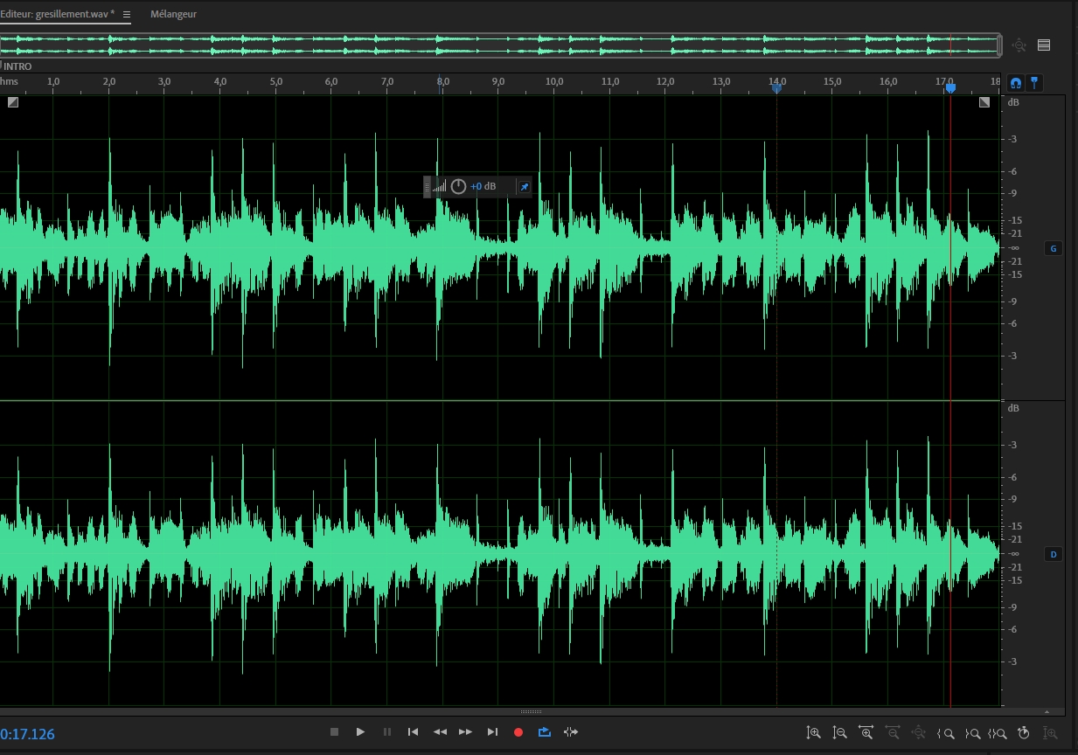Click the skip selection button
The width and height of the screenshot is (1078, 755).
(571, 732)
